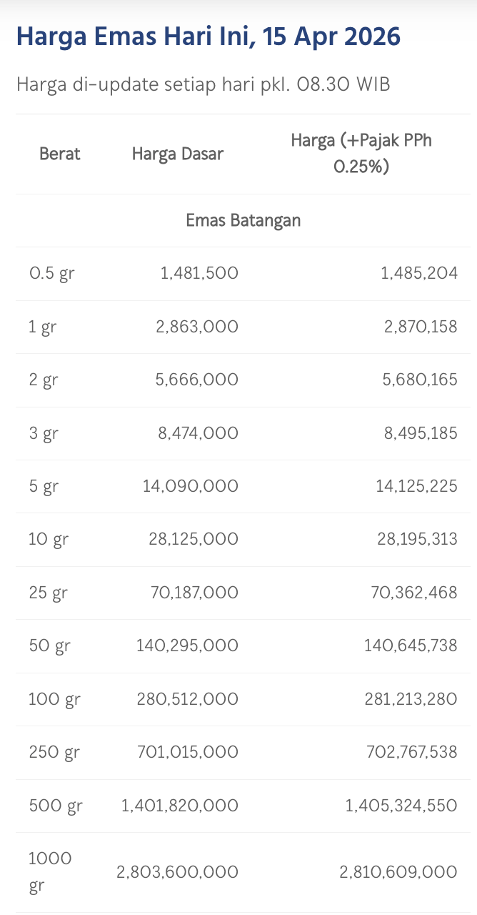Click taxed price 1,485,204 for 0.5 gr
The image size is (477, 915).
[421, 273]
